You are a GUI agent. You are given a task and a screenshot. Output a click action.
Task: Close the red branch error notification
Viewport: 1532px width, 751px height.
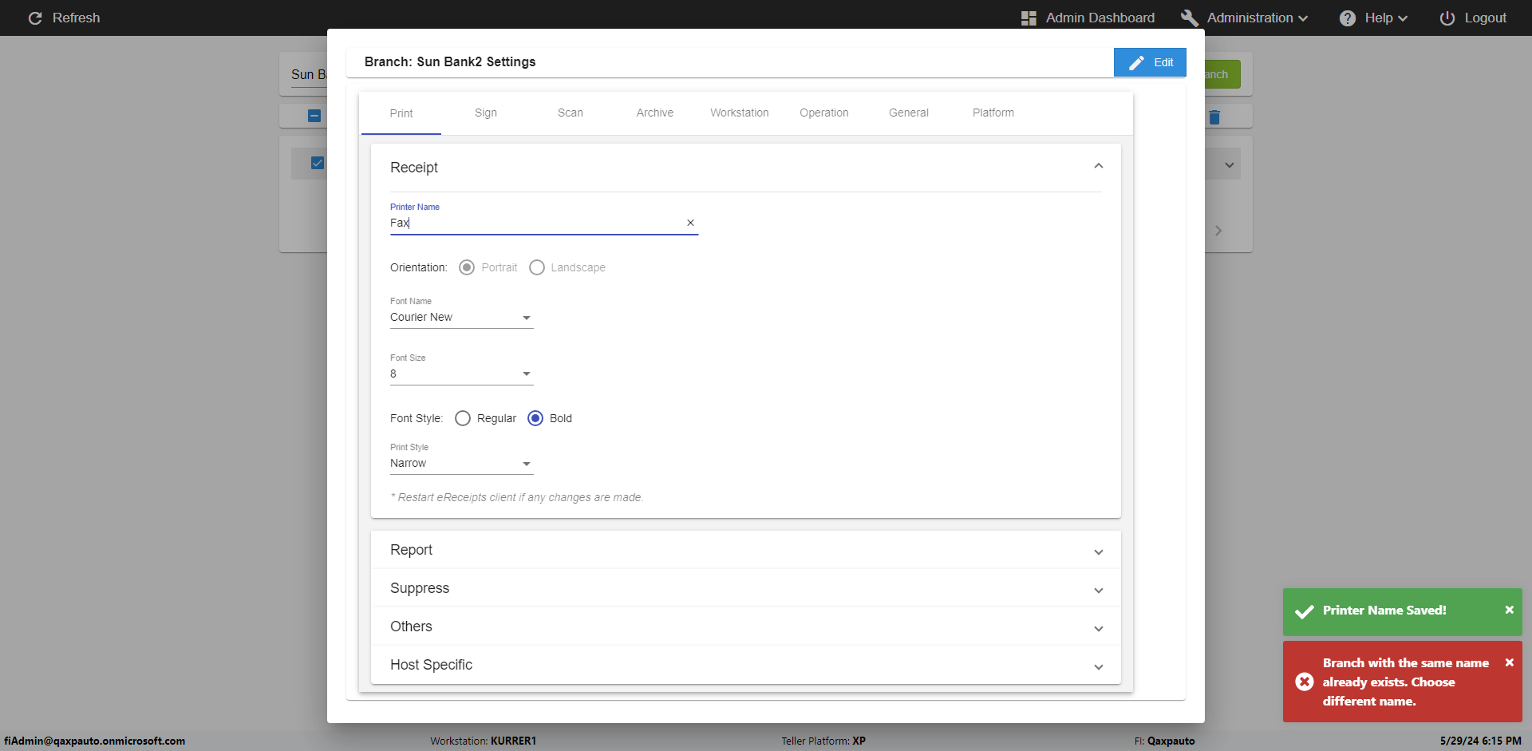pyautogui.click(x=1509, y=662)
